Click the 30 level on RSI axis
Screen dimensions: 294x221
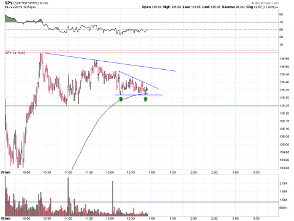(x=281, y=37)
